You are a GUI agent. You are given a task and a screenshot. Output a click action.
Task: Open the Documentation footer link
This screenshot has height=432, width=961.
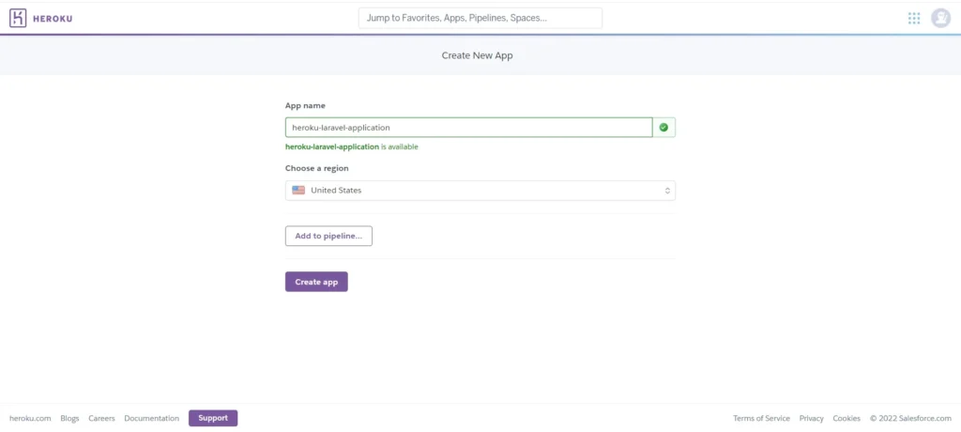click(151, 419)
